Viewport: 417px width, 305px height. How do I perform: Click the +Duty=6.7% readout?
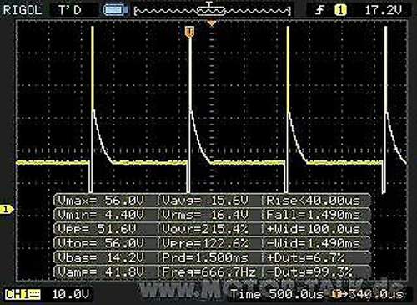point(306,257)
